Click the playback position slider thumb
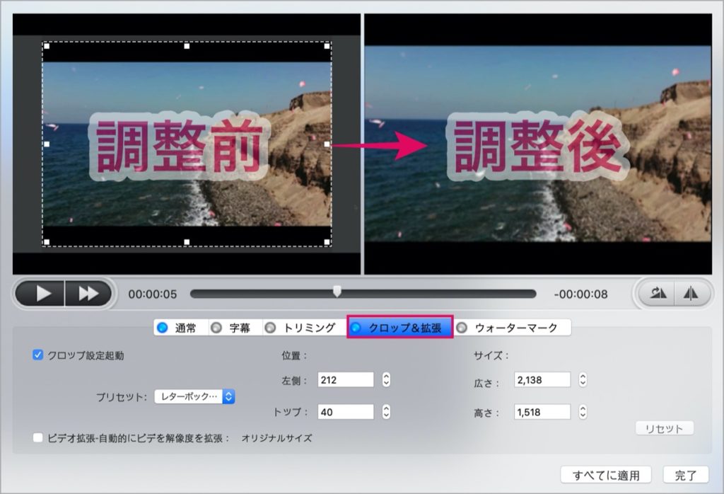 pos(337,291)
